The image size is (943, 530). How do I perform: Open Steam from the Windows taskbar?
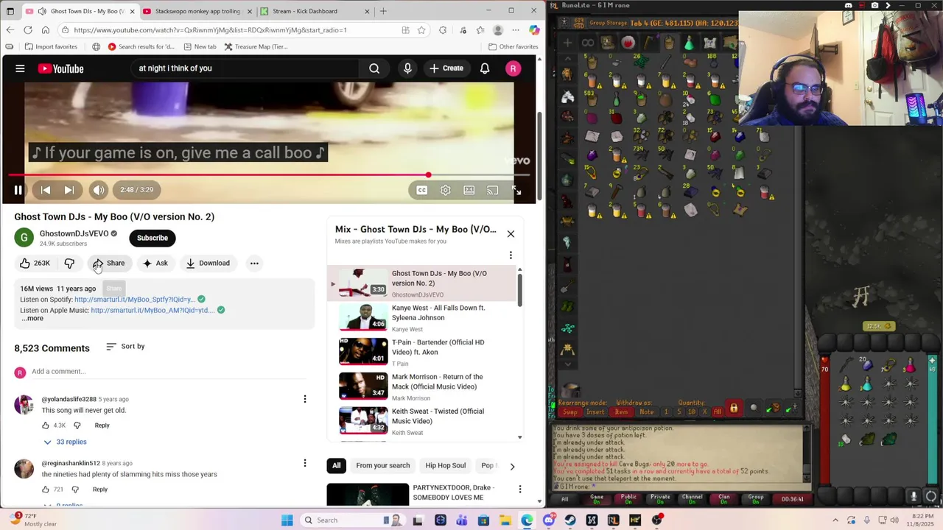570,520
